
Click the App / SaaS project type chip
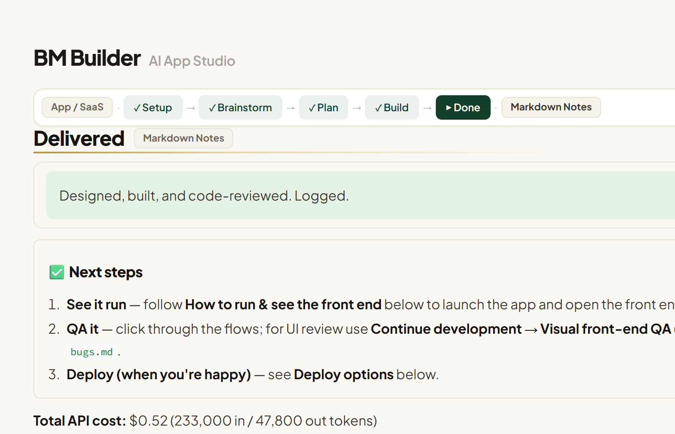click(x=77, y=107)
